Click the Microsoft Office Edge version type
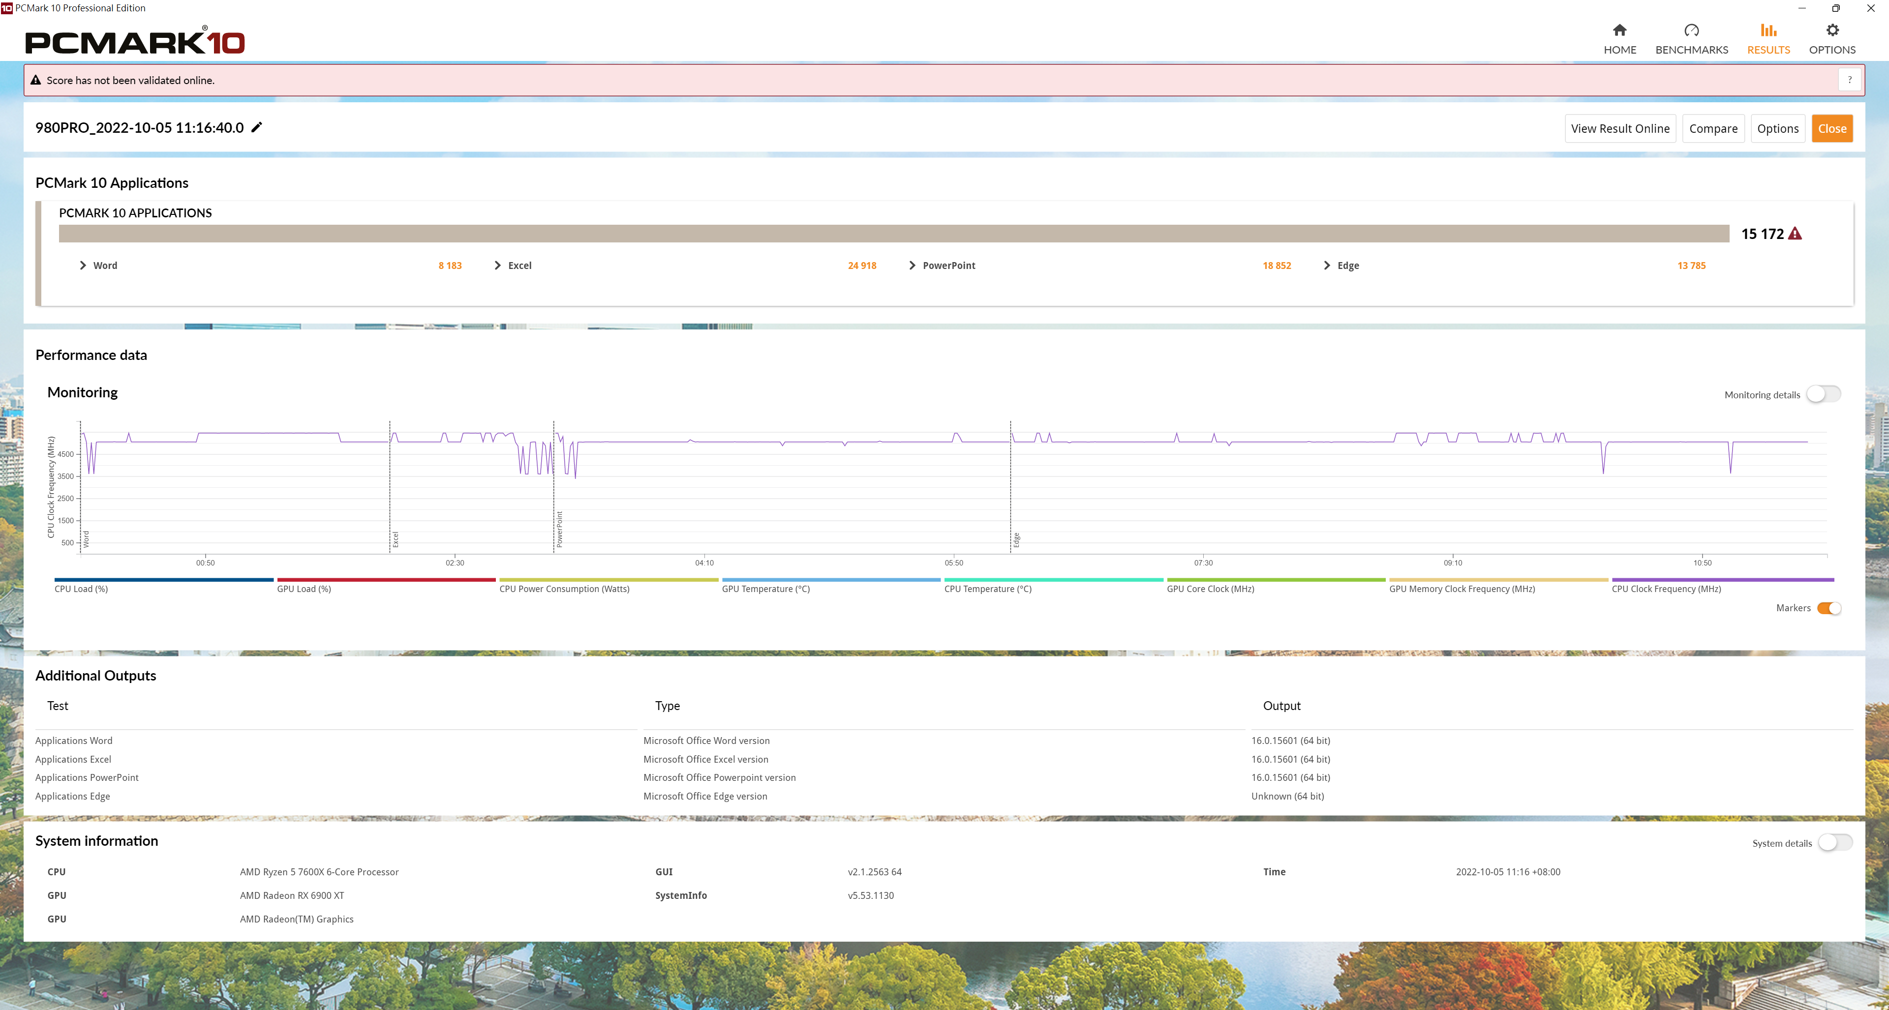The height and width of the screenshot is (1010, 1889). [705, 796]
